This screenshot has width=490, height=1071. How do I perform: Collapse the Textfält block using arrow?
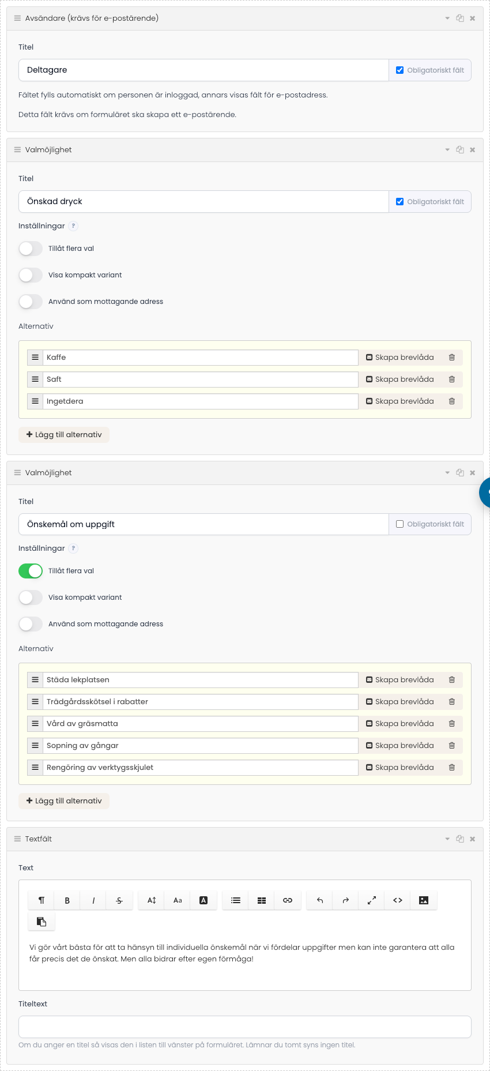pyautogui.click(x=447, y=839)
